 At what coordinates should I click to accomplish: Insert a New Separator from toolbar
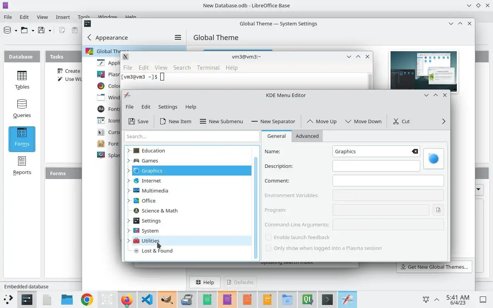(273, 121)
